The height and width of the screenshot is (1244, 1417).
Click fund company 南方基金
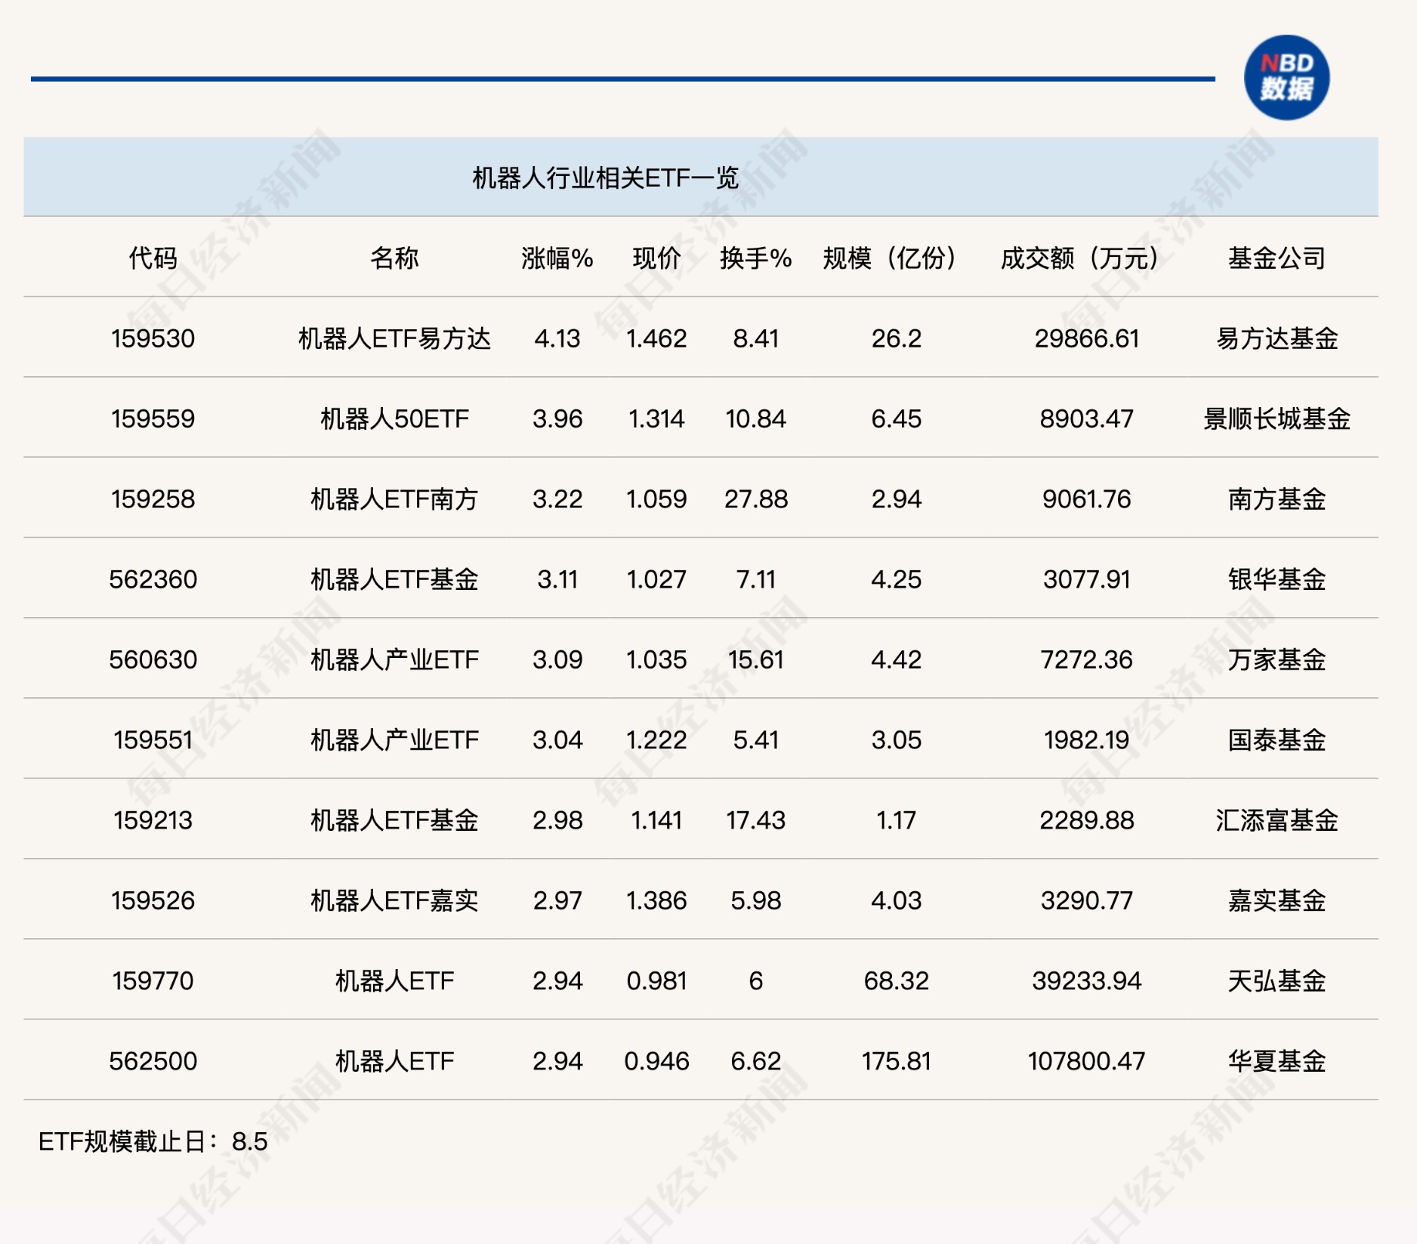click(1276, 499)
